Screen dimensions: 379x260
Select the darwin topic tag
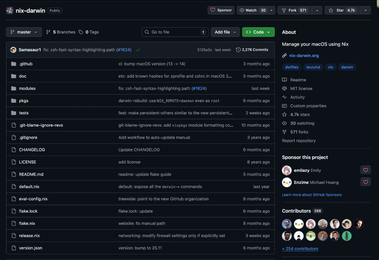tap(347, 67)
